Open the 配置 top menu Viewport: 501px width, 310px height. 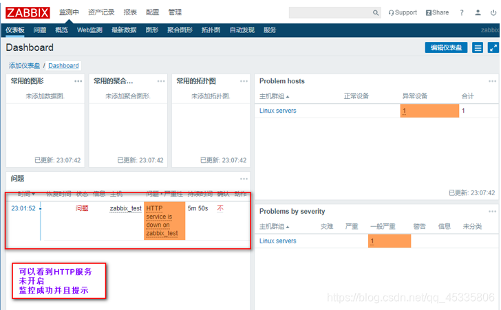[x=152, y=12]
